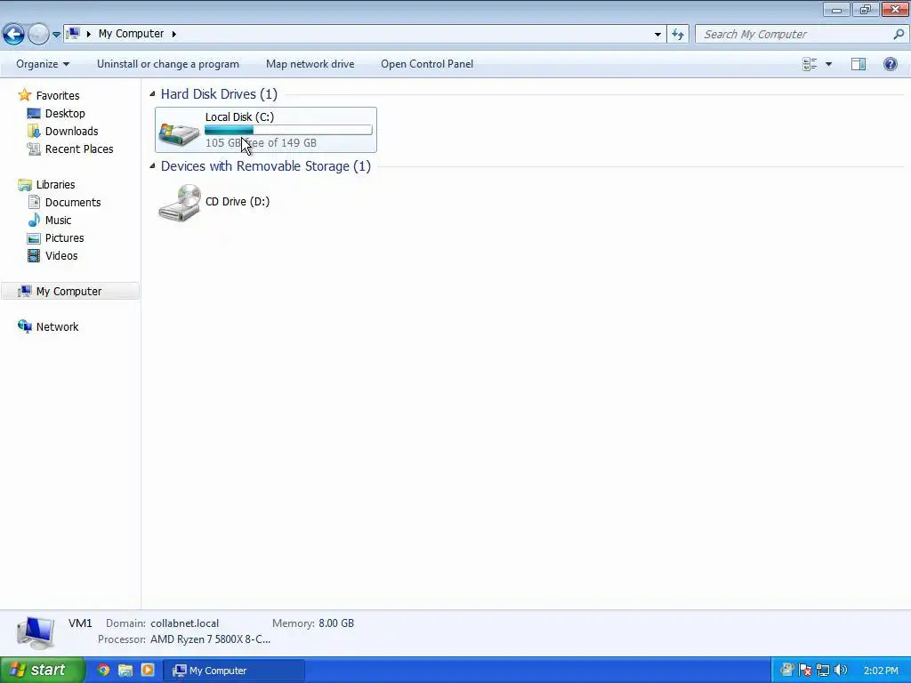The width and height of the screenshot is (911, 683).
Task: Click Map network drive
Action: tap(310, 64)
